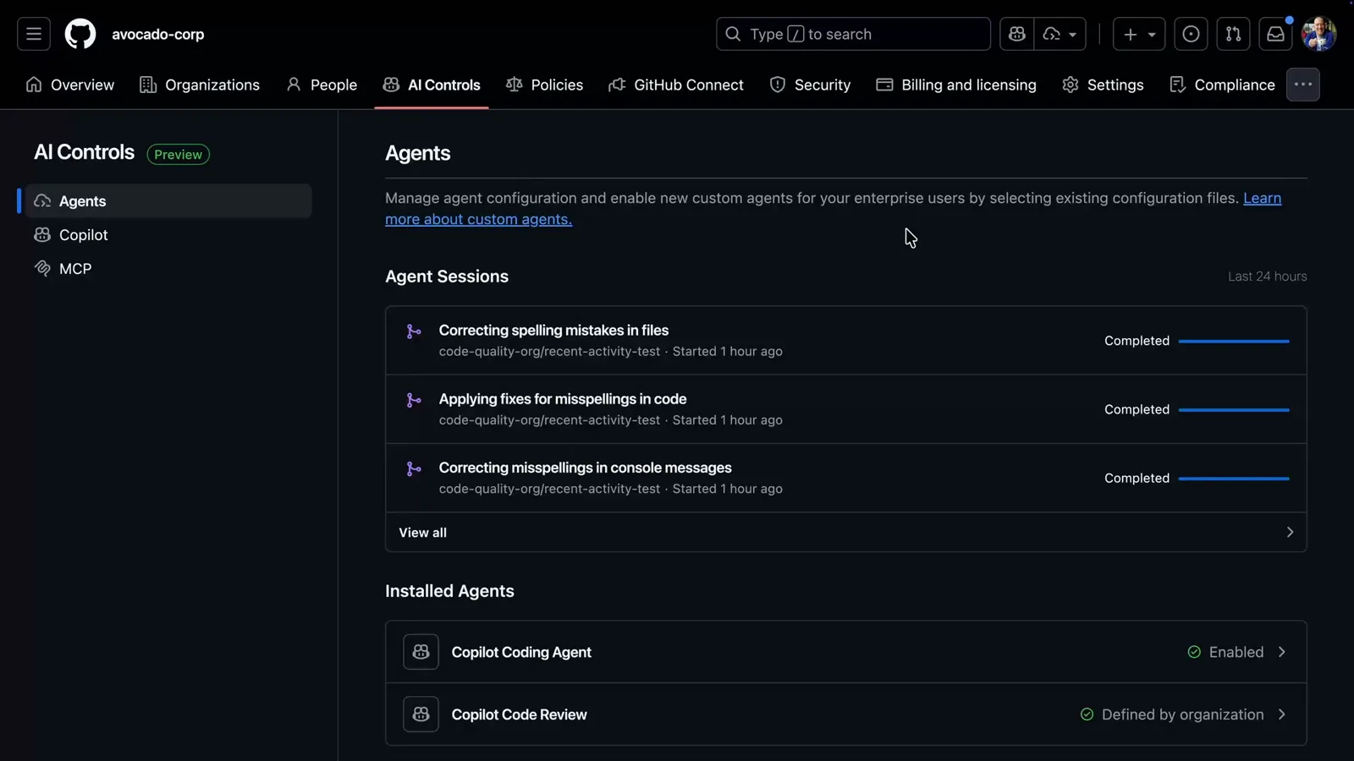The image size is (1354, 761).
Task: Click the avocado-corp enterprise name
Action: coord(158,35)
